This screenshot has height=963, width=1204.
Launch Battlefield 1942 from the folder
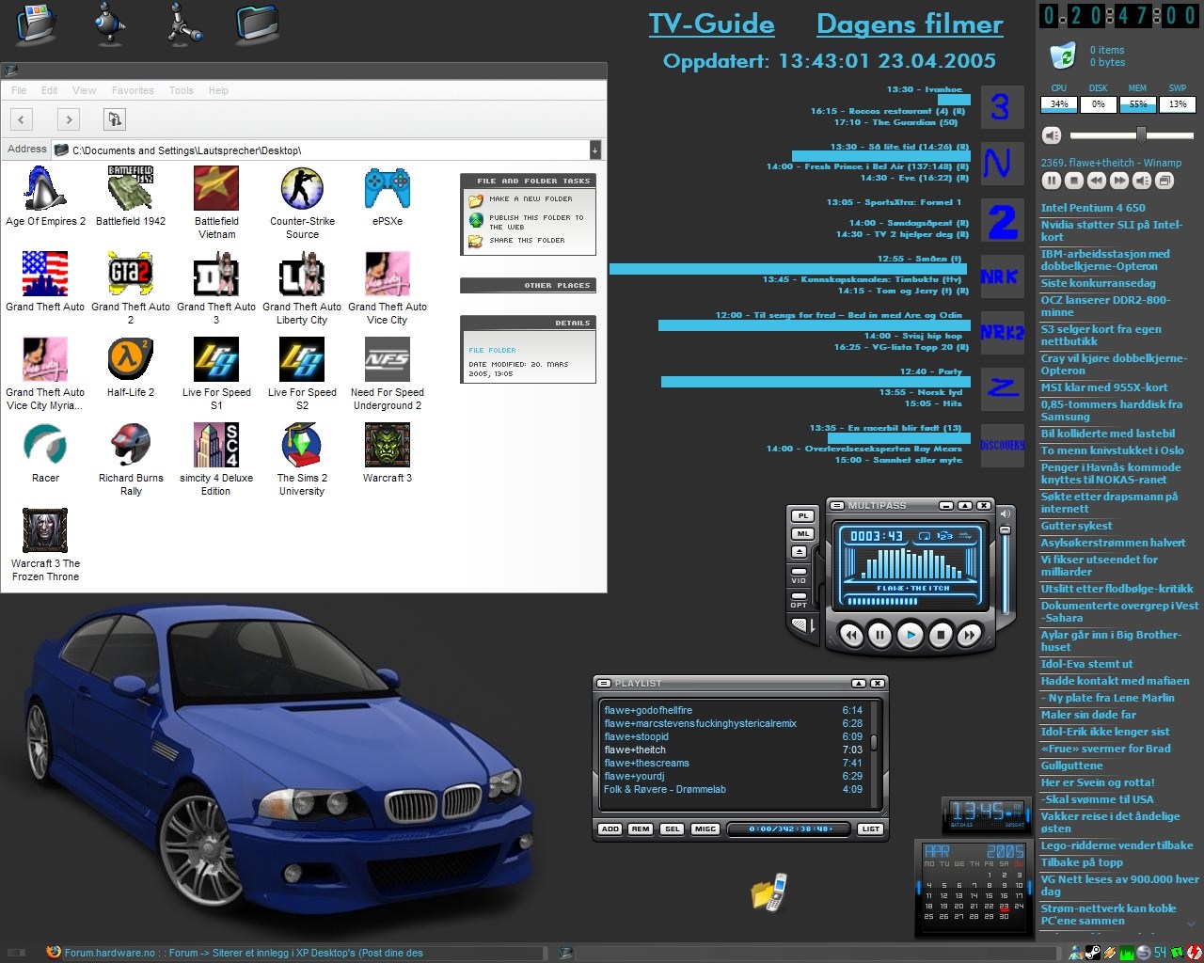click(130, 197)
